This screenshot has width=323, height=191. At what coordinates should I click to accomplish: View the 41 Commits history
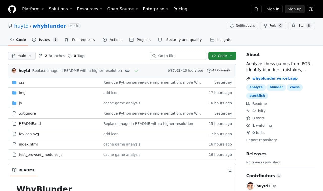[219, 70]
